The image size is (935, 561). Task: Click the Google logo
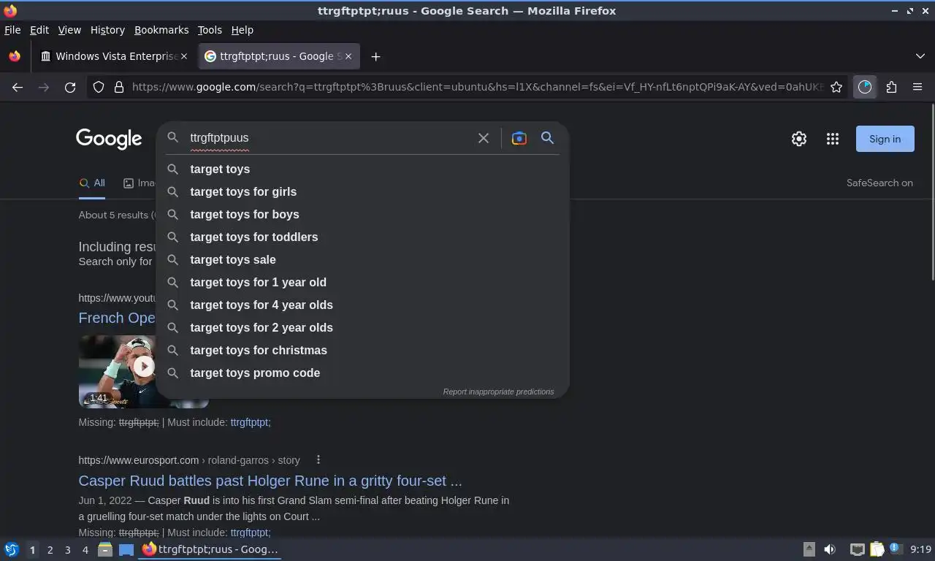click(x=109, y=139)
